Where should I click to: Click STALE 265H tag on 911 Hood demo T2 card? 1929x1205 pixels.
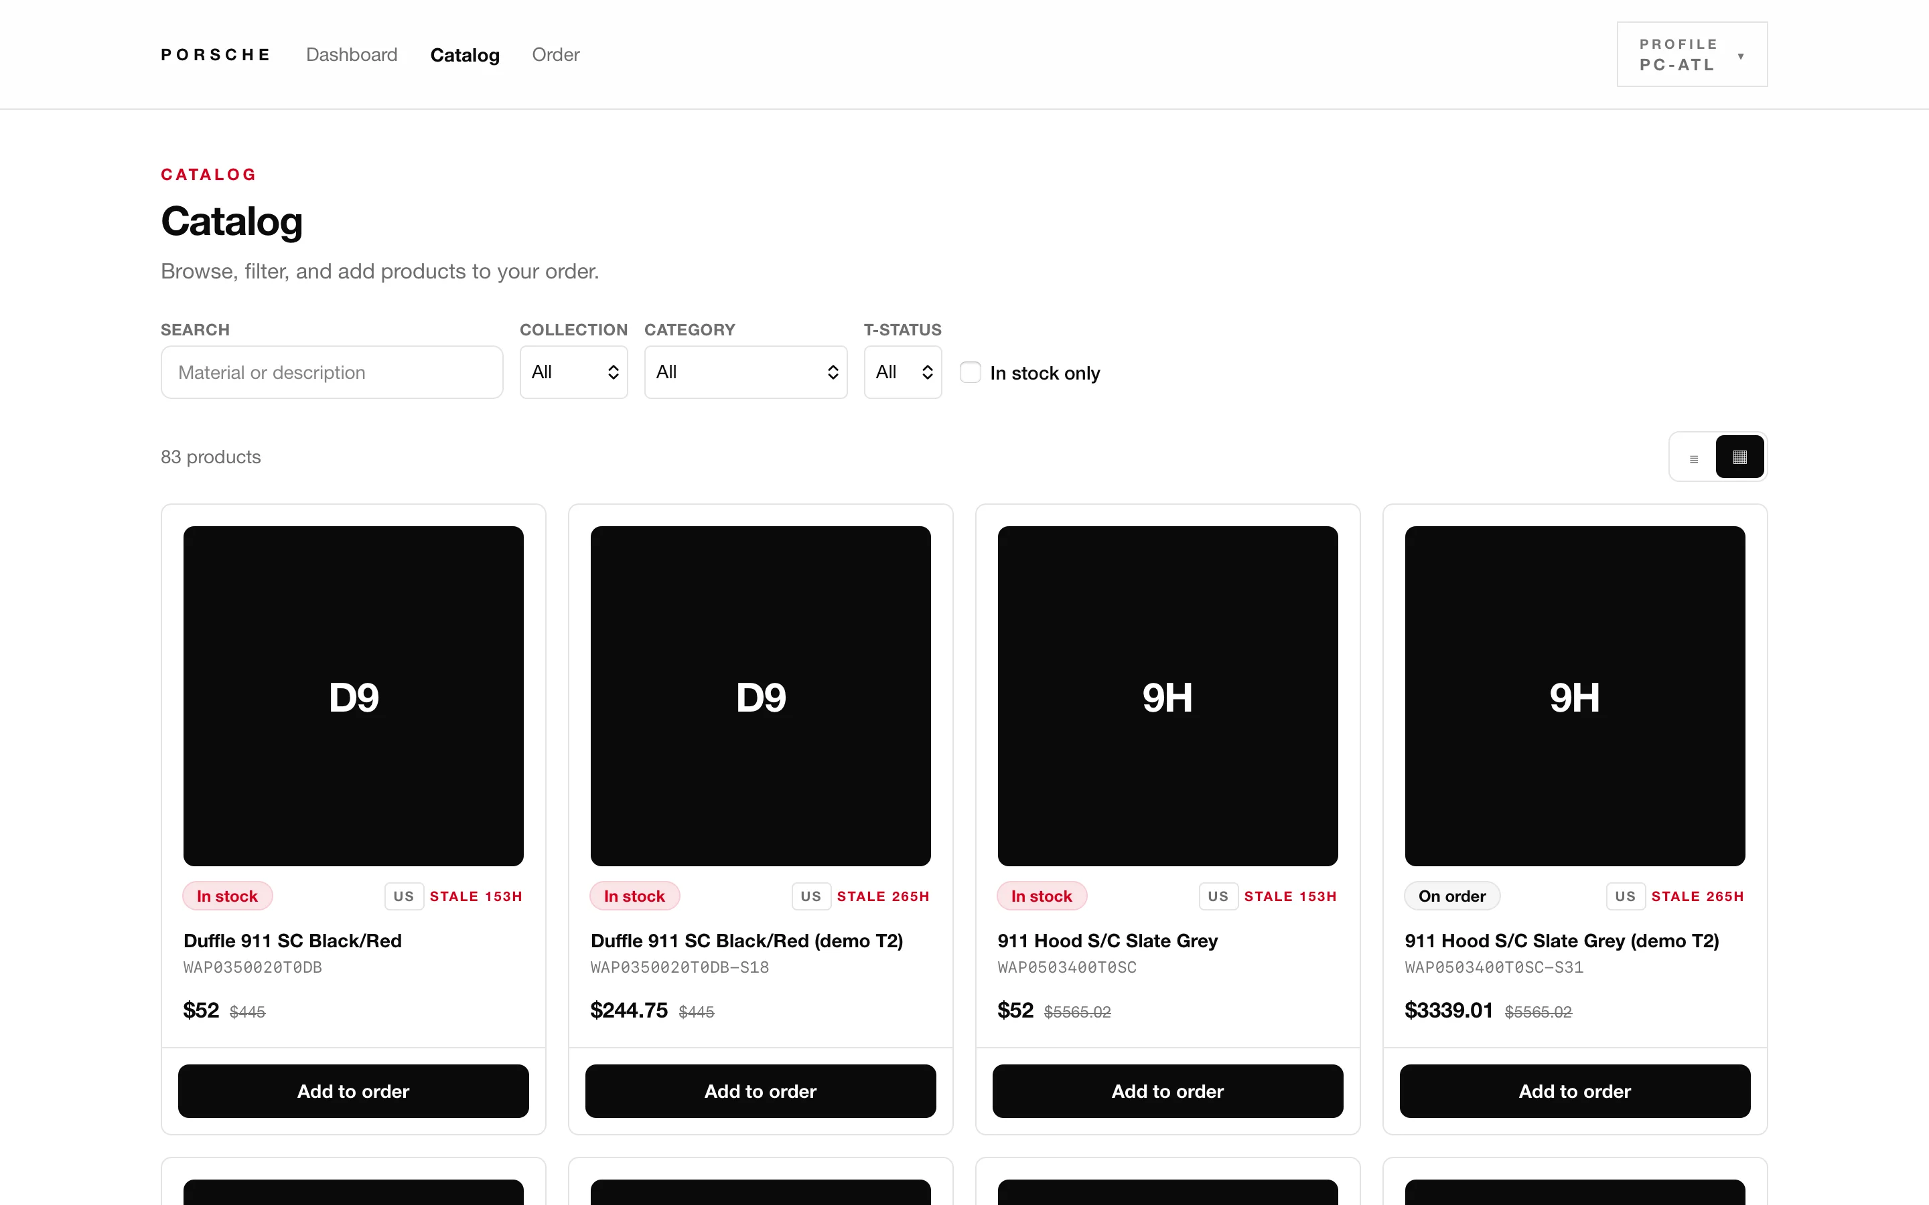1697,896
